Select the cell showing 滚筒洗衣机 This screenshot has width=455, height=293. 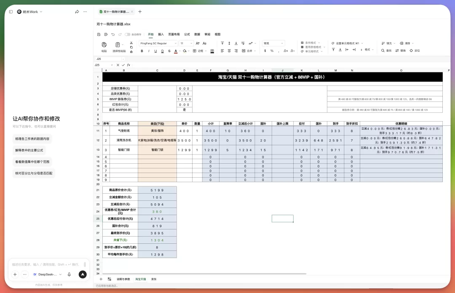point(124,141)
